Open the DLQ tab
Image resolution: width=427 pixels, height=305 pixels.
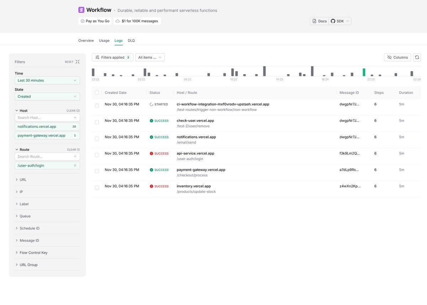point(131,41)
